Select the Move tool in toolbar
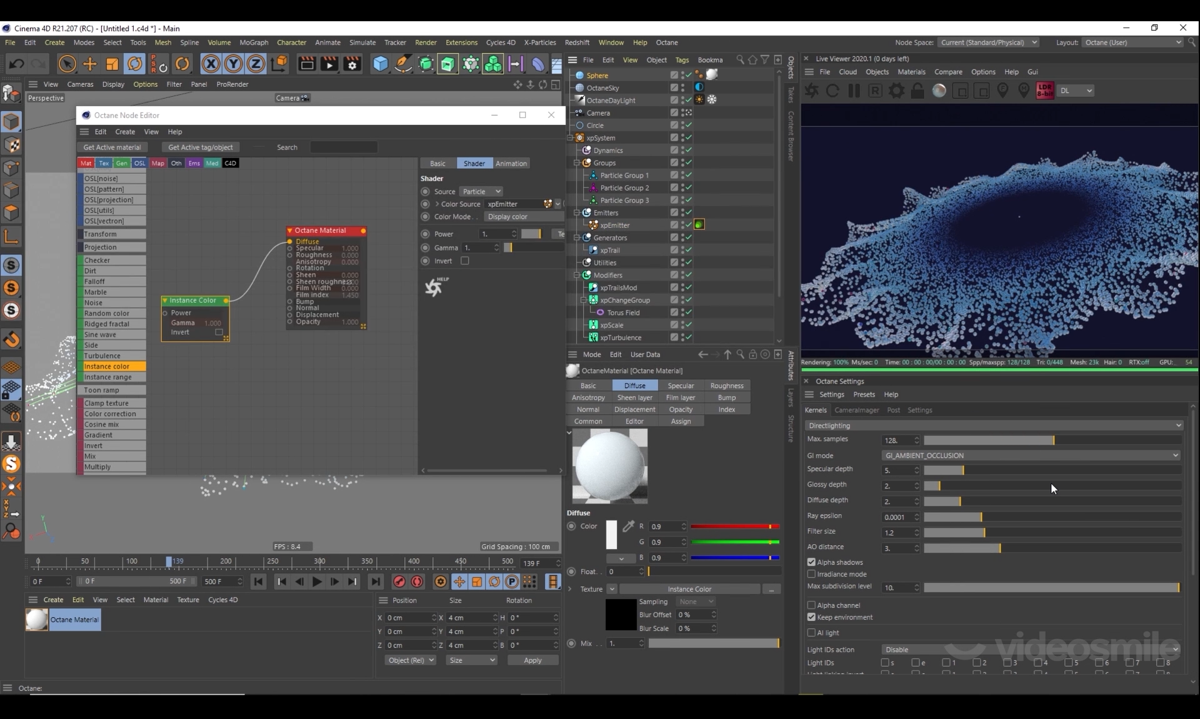This screenshot has width=1200, height=719. (x=90, y=64)
